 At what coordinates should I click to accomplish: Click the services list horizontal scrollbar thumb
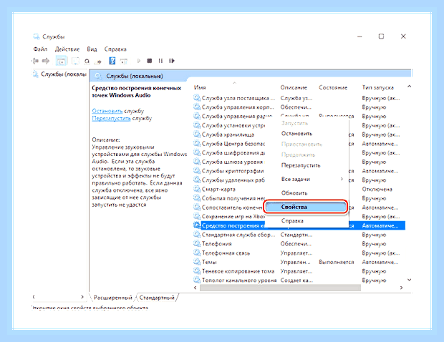(x=280, y=288)
